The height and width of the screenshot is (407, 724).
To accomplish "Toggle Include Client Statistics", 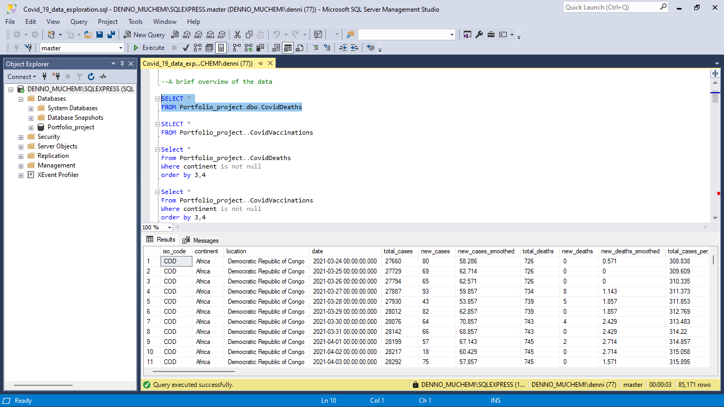I will coord(260,48).
